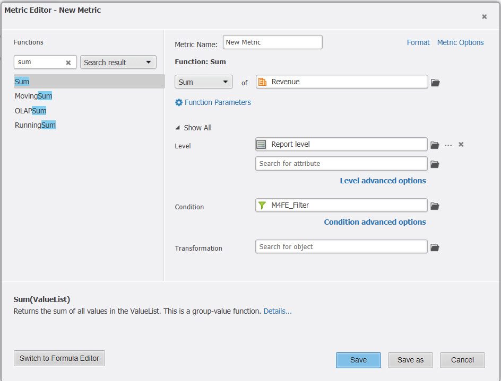Select RunningSum from the search results
The height and width of the screenshot is (381, 501).
(x=35, y=125)
